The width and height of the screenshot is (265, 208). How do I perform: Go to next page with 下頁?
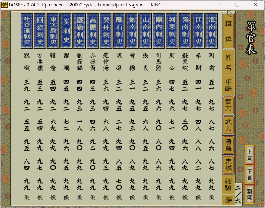(x=250, y=175)
